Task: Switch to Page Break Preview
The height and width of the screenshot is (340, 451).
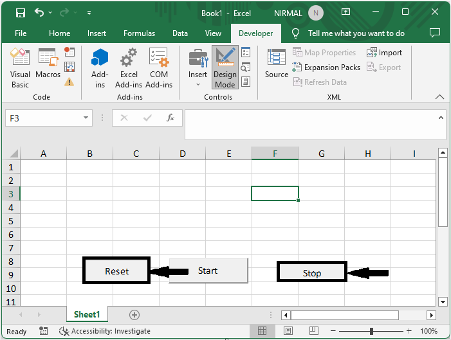Action: (314, 331)
